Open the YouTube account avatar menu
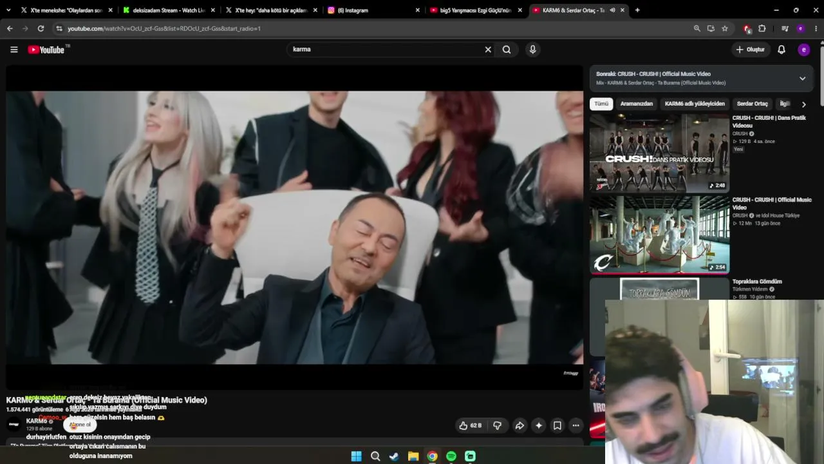Image resolution: width=824 pixels, height=464 pixels. (x=803, y=50)
